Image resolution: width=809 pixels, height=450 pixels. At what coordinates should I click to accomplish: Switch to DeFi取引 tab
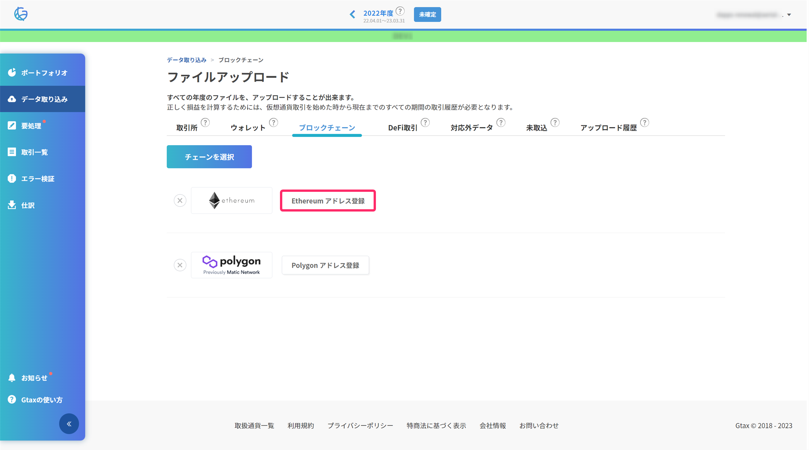click(403, 128)
